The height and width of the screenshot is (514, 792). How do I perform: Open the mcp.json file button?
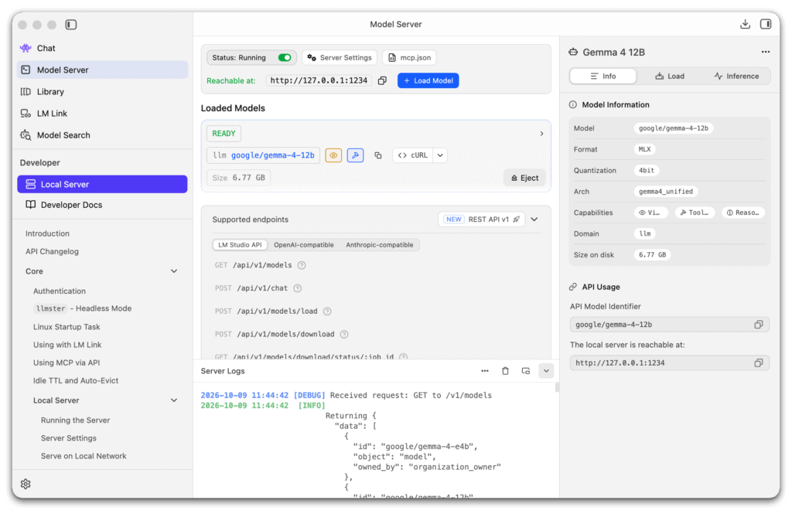tap(409, 57)
